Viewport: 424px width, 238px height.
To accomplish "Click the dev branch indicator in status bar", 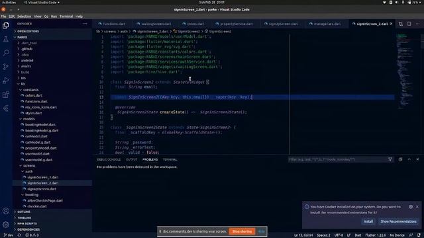I will tap(9, 235).
